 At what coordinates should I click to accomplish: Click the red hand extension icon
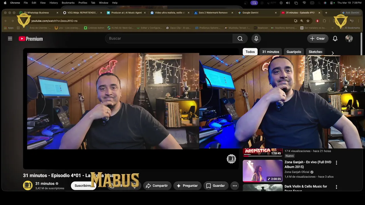317,21
